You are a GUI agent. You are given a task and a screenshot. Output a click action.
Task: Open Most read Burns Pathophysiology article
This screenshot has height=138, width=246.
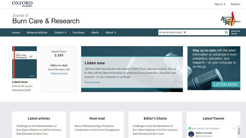click(x=97, y=128)
